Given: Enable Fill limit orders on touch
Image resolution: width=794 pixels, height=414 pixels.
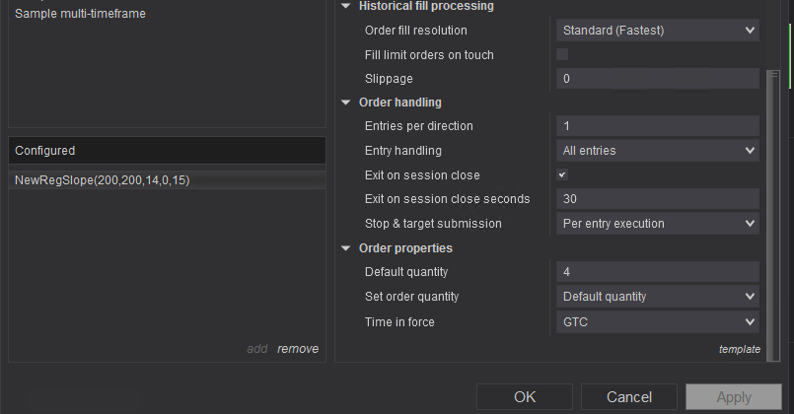Looking at the screenshot, I should click(562, 54).
